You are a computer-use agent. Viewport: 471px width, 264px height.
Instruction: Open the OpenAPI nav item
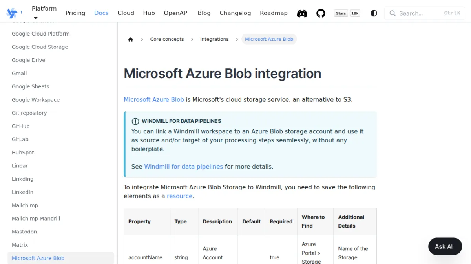pyautogui.click(x=176, y=13)
